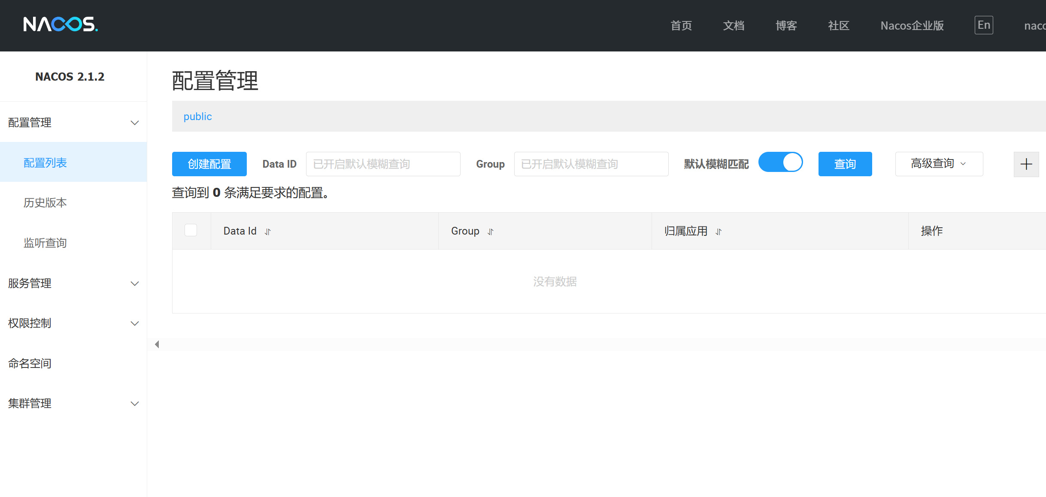Open the 高级查询 dropdown
Image resolution: width=1046 pixels, height=497 pixels.
click(939, 164)
